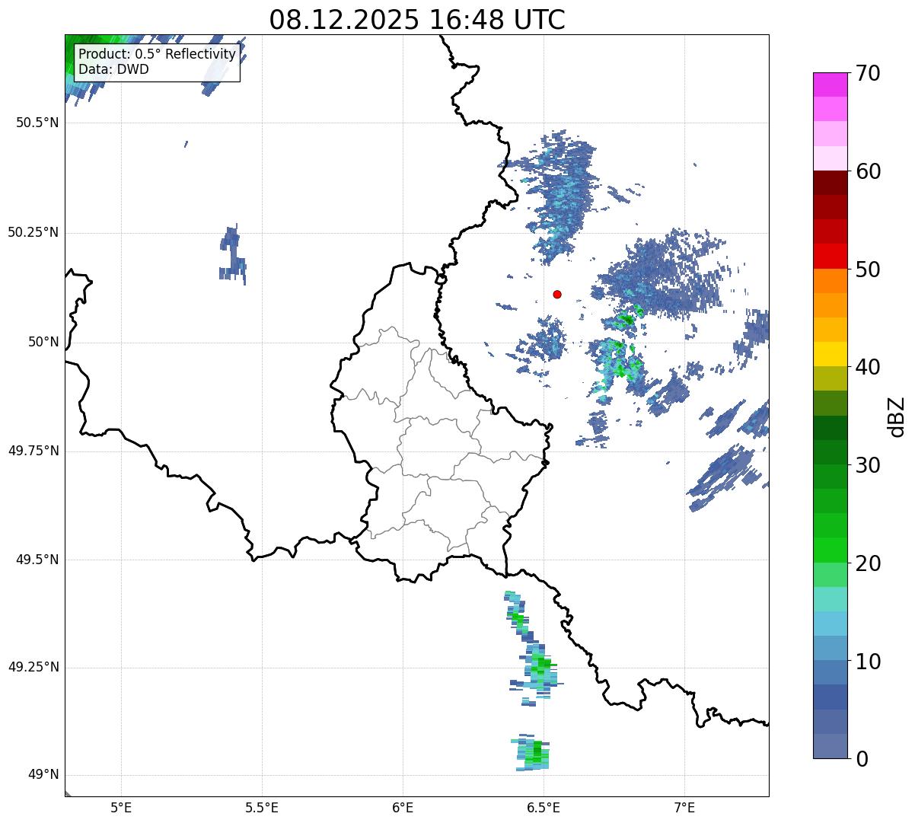The width and height of the screenshot is (915, 823).
Task: Pick the bright green colorbar swatch just above 20
Action: (831, 550)
